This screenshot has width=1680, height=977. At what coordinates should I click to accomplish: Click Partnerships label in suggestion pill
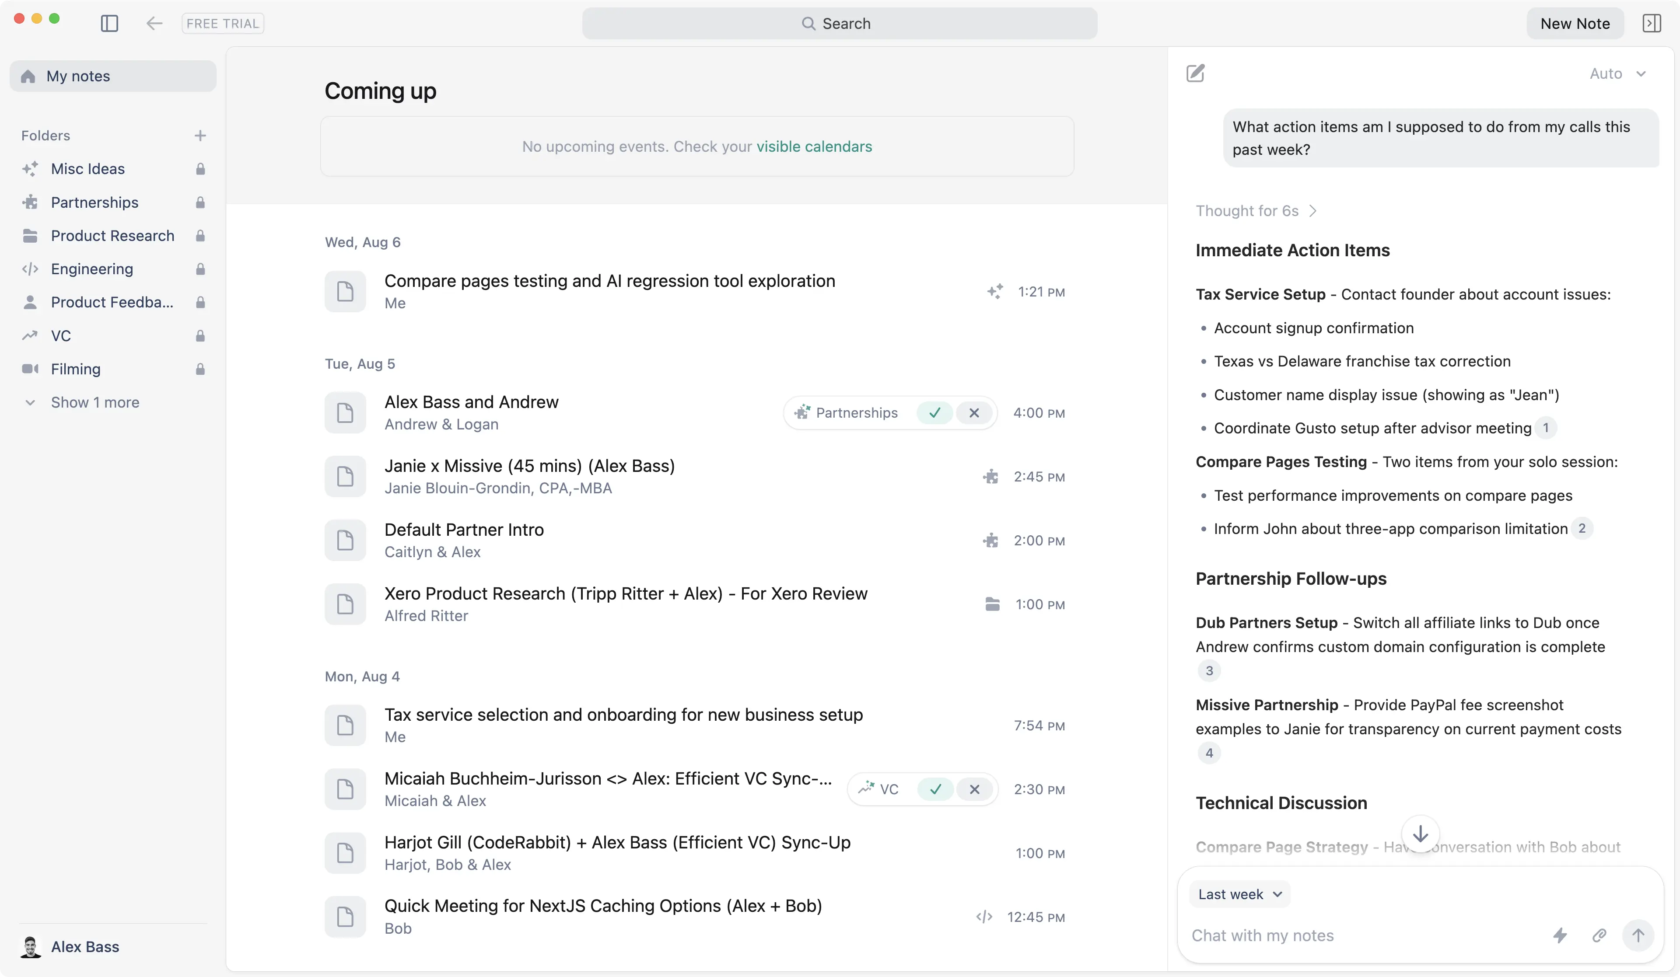pos(857,412)
